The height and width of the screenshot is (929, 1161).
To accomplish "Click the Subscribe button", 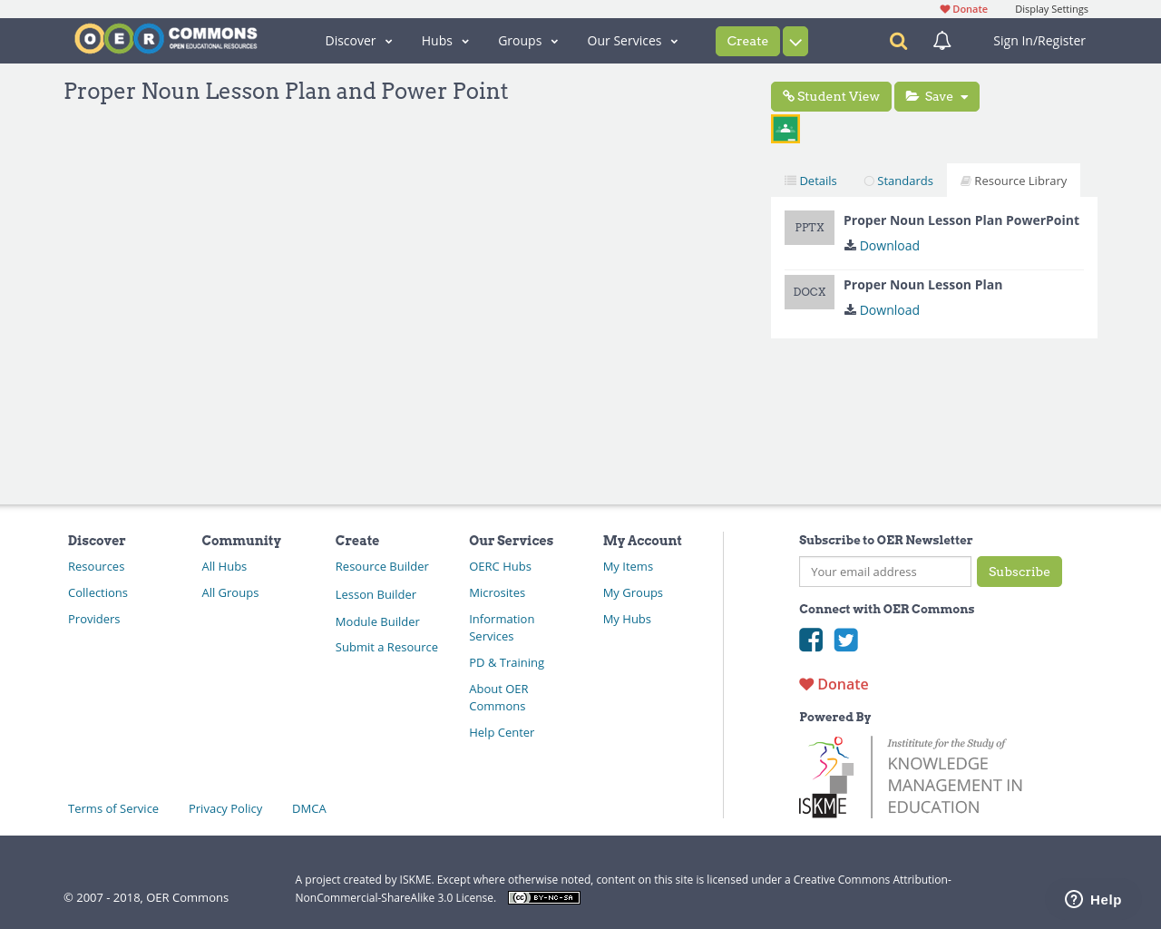I will (1019, 572).
